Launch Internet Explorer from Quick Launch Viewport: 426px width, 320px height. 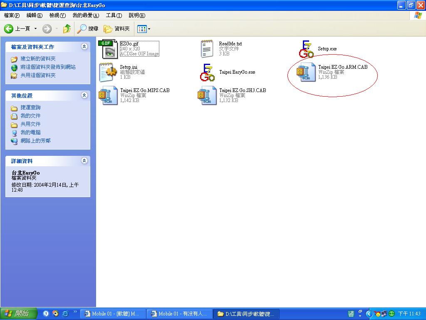coord(65,314)
